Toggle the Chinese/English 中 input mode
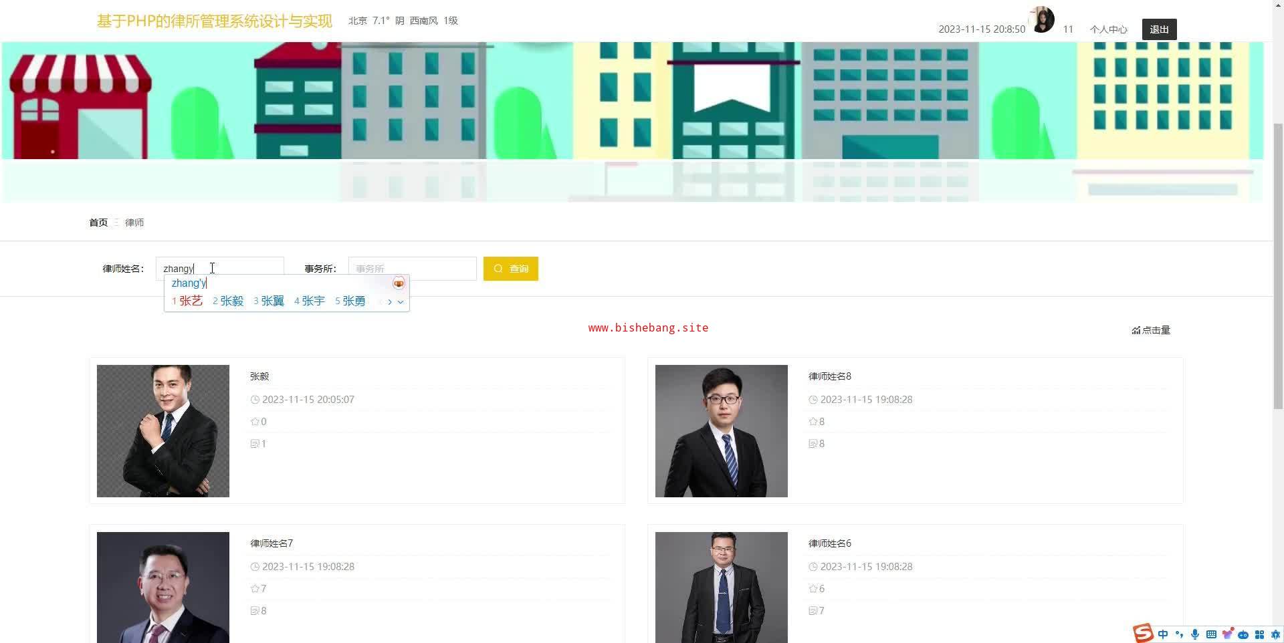Viewport: 1284px width, 643px height. point(1163,634)
